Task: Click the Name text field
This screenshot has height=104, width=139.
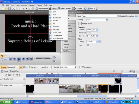Action: [x=99, y=16]
